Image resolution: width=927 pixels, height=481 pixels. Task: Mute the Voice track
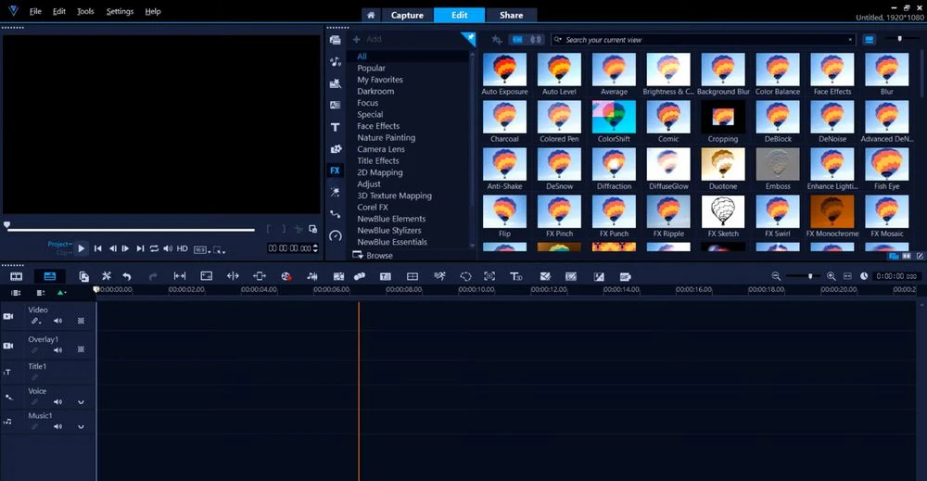[x=57, y=402]
